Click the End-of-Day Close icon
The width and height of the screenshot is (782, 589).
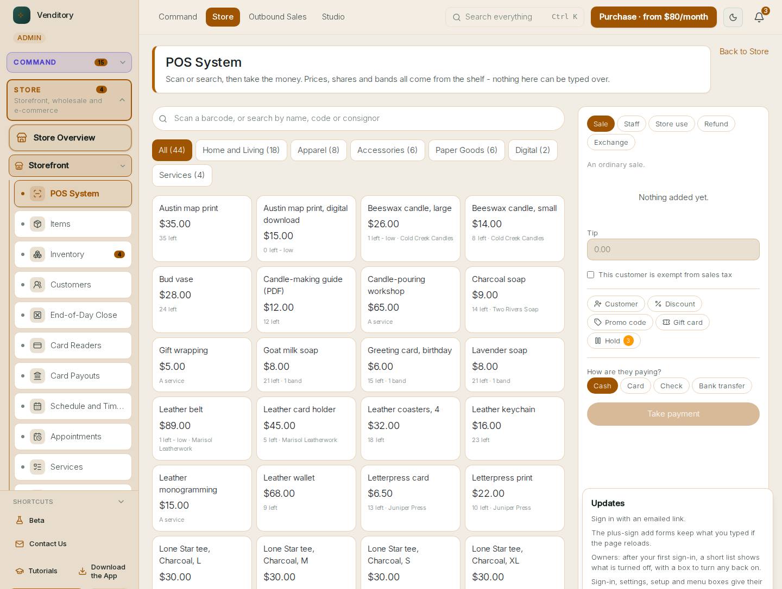pyautogui.click(x=37, y=315)
